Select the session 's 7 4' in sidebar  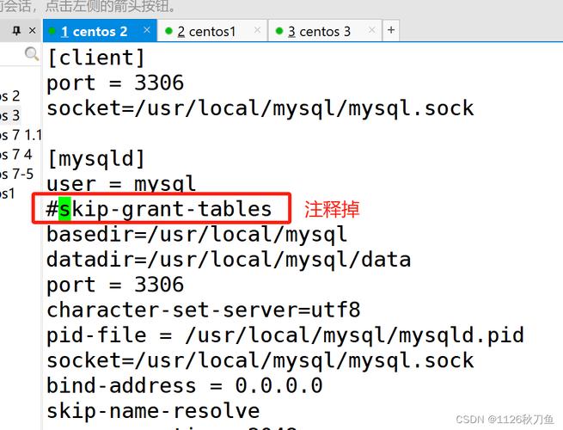coord(16,155)
